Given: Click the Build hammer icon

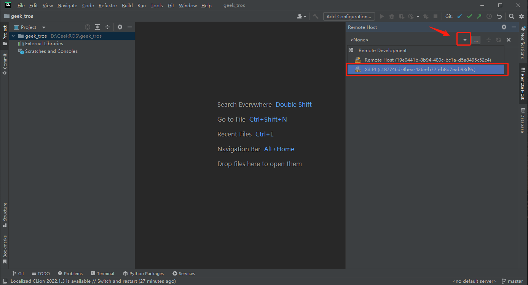Looking at the screenshot, I should pos(316,16).
